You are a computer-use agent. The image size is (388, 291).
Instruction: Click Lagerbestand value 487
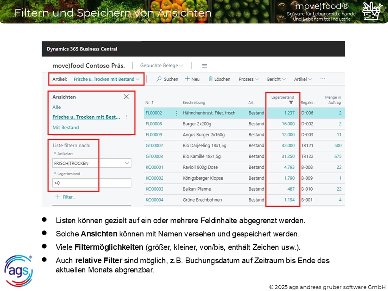[x=291, y=189]
